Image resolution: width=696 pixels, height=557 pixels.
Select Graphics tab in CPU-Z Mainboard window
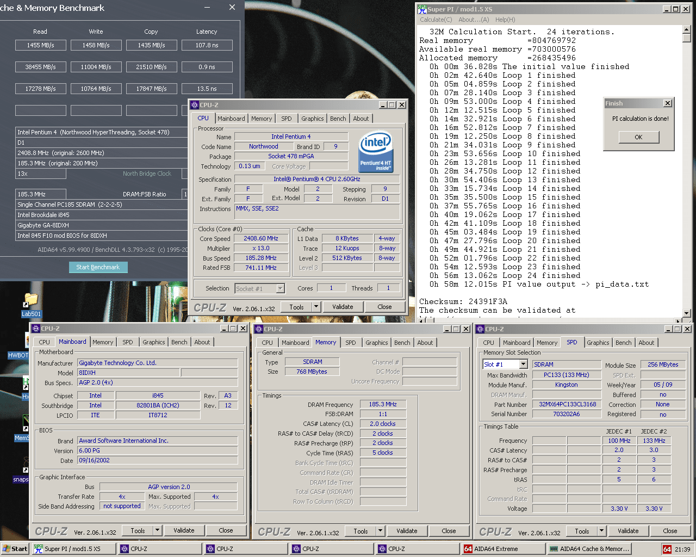coord(154,342)
